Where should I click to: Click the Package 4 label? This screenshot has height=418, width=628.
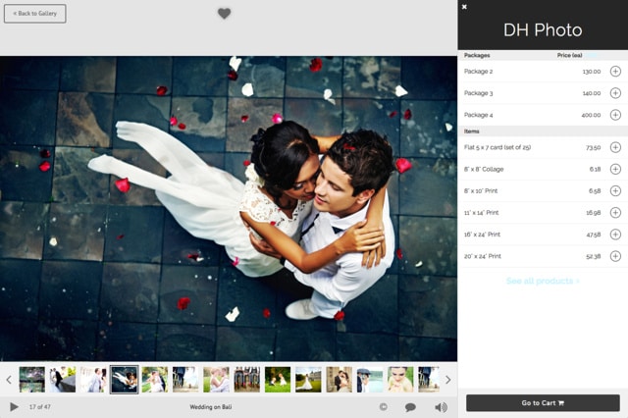[x=478, y=115]
